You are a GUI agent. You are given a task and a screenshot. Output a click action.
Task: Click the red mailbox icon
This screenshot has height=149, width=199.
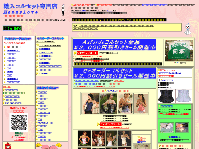[8, 146]
